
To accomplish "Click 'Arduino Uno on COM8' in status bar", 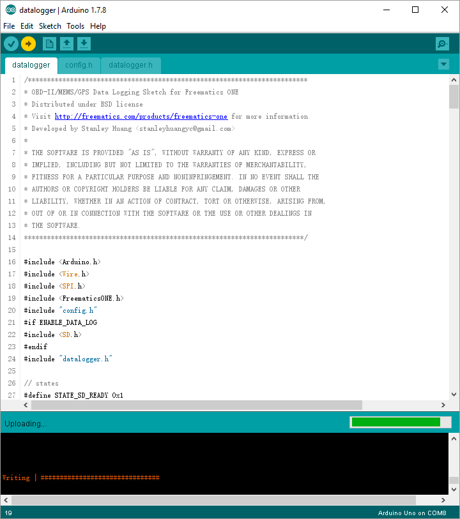I will point(412,513).
